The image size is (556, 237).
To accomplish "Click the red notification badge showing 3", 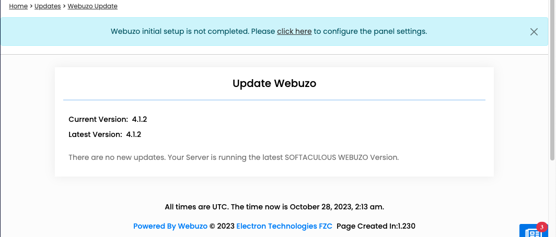I will tap(542, 227).
